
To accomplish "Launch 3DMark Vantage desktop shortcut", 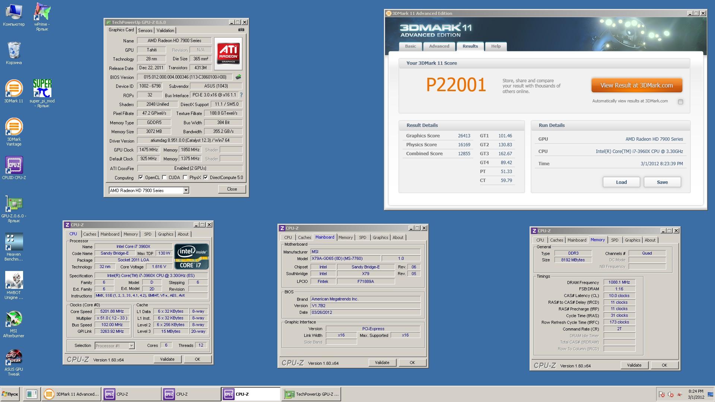I will (x=14, y=132).
